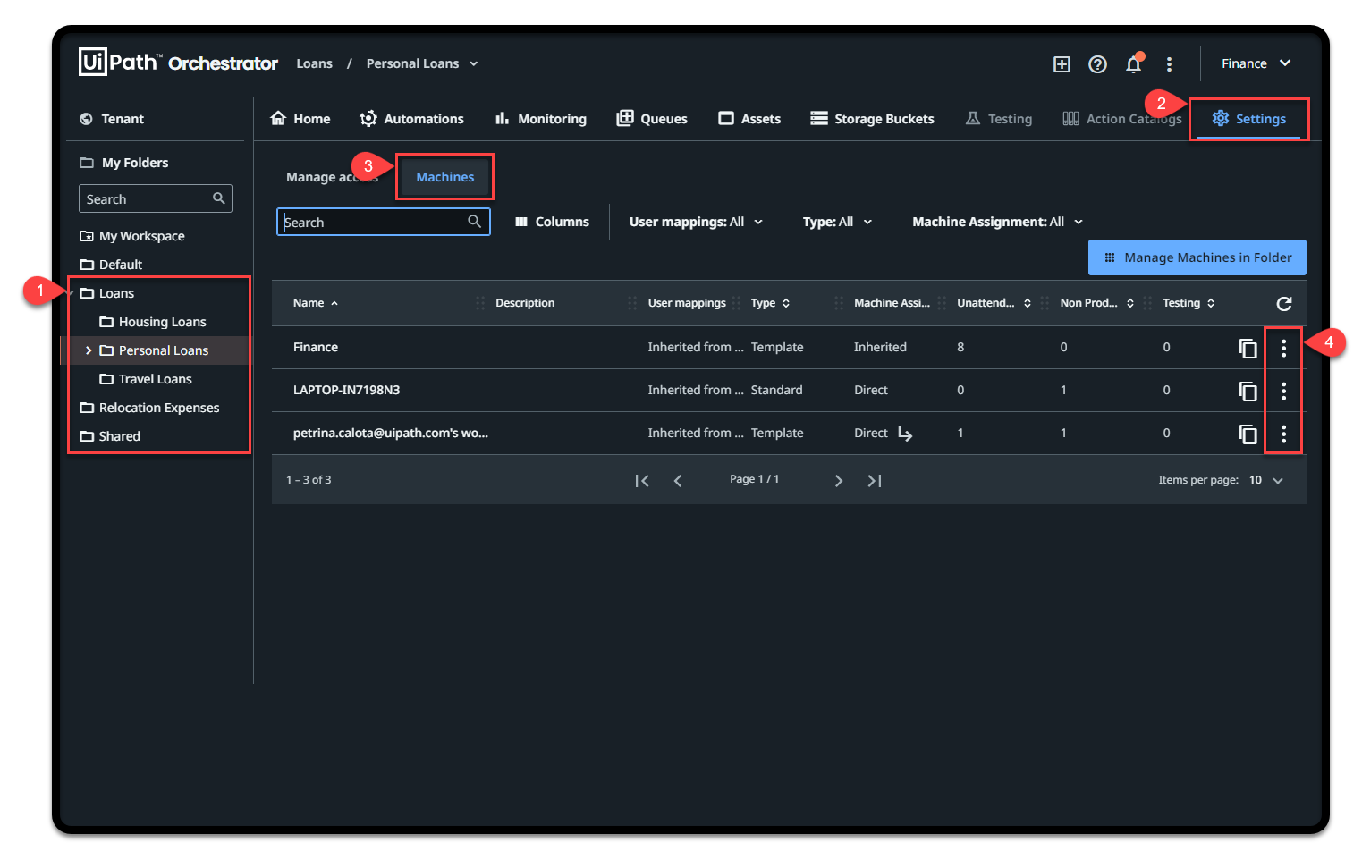Click the inherited-assignment arrow icon in petrina row

(x=905, y=434)
